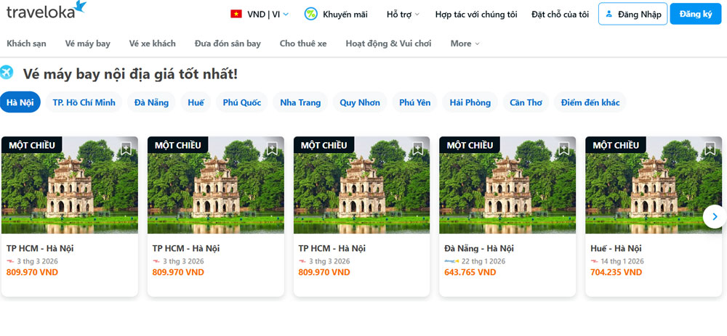727x336 pixels.
Task: Open Đưa đón sân bay
Action: (228, 44)
